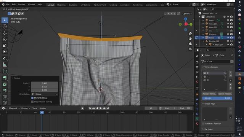Toggle X axis mirror button
The height and width of the screenshot is (137, 244).
[x=169, y=14]
